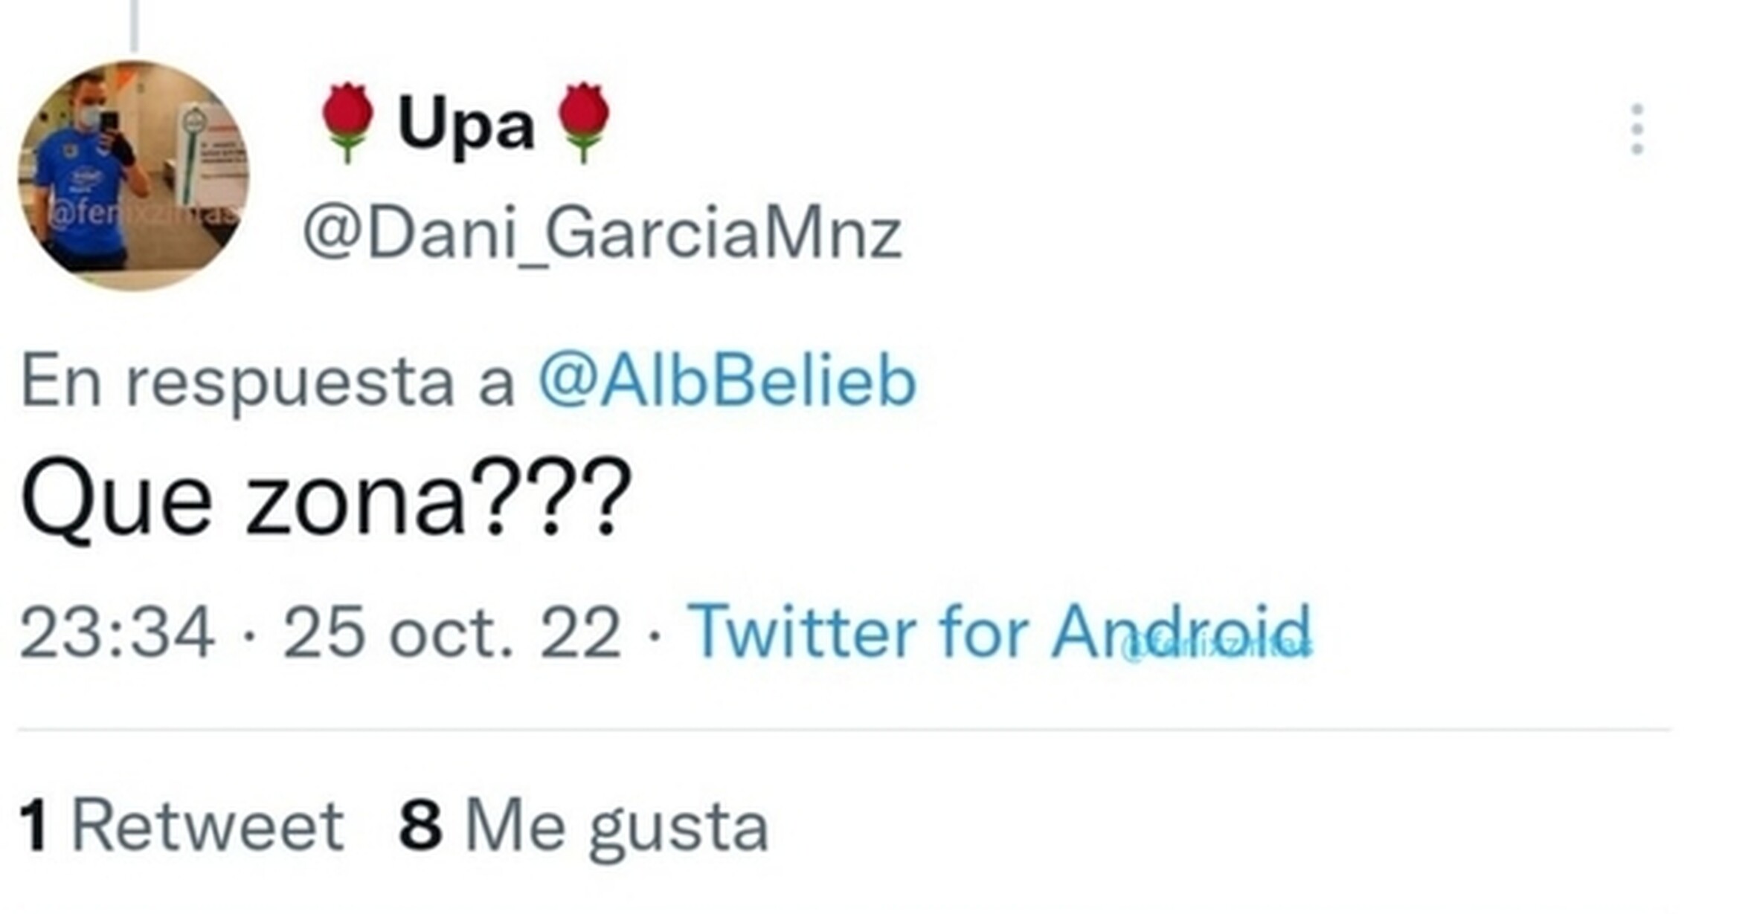Click the likes count number 8
Image resolution: width=1748 pixels, height=914 pixels.
coord(420,825)
